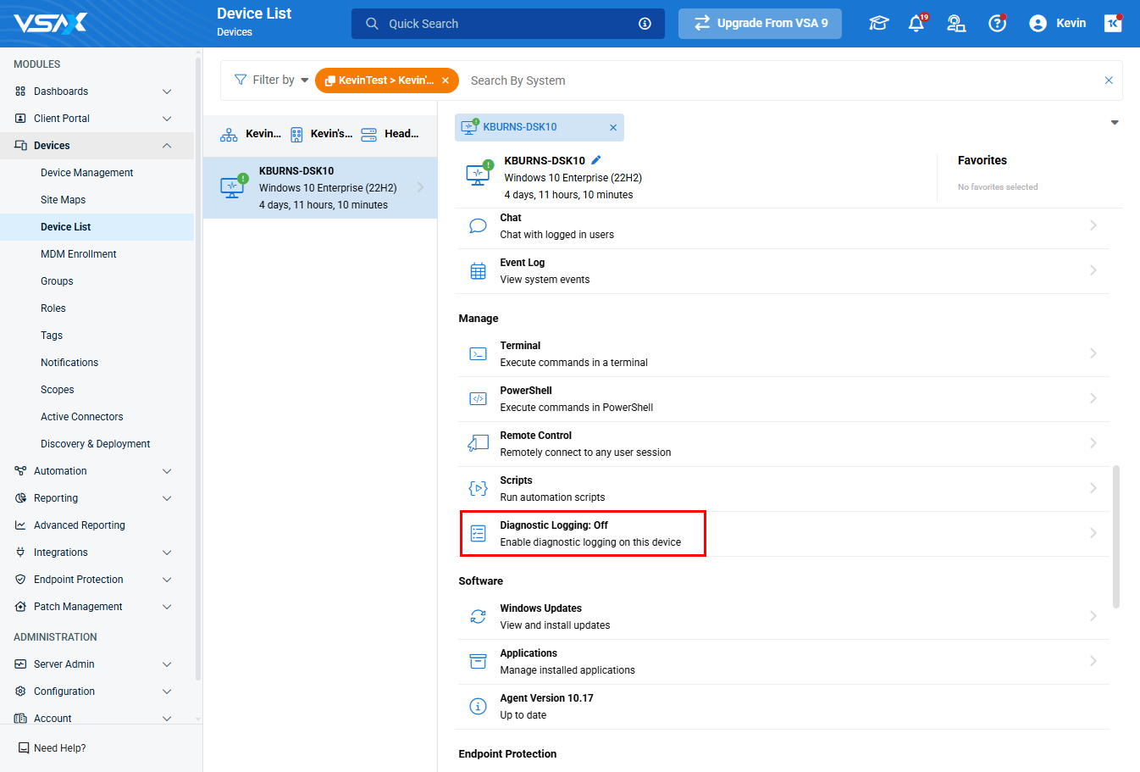Open the Roles menu item
The height and width of the screenshot is (772, 1140).
(x=53, y=308)
